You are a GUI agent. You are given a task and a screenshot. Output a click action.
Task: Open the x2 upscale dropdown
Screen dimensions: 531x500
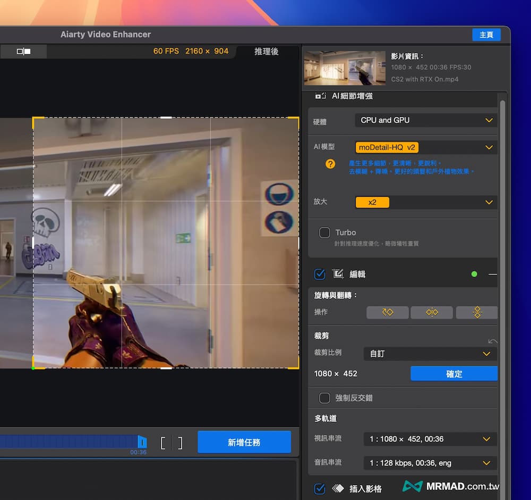[x=426, y=202]
